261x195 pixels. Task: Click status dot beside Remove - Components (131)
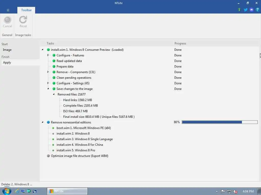coord(54,72)
